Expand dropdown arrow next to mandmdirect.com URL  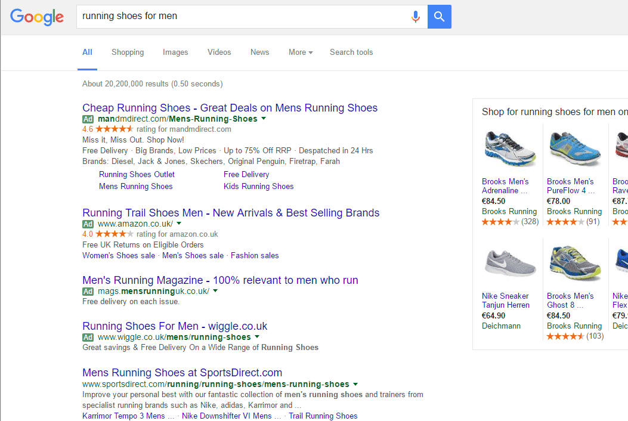tap(264, 118)
